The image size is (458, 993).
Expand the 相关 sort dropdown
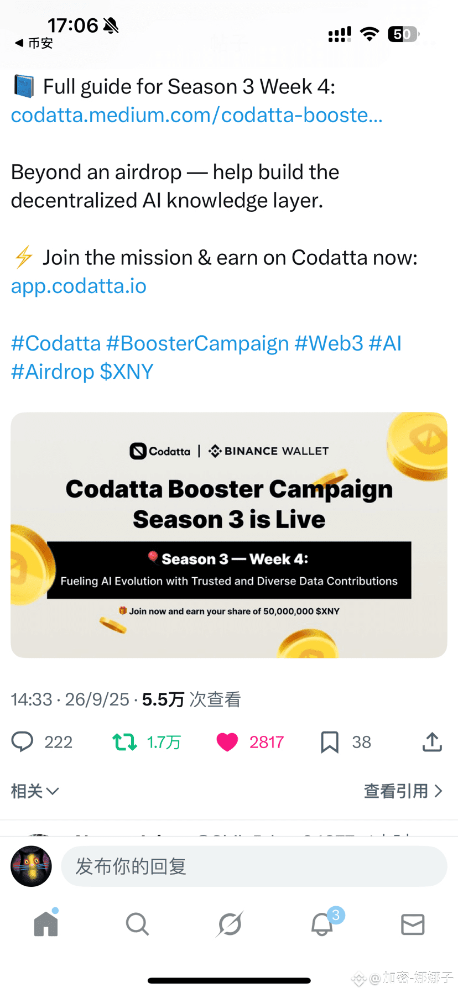[x=35, y=791]
